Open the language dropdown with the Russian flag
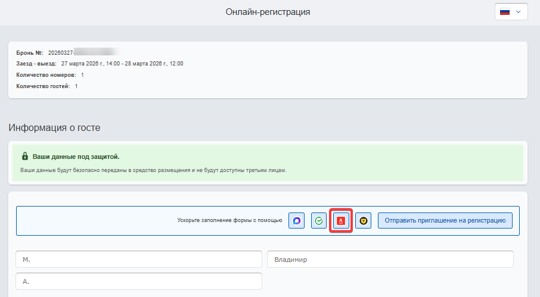The width and height of the screenshot is (540, 297). point(511,12)
